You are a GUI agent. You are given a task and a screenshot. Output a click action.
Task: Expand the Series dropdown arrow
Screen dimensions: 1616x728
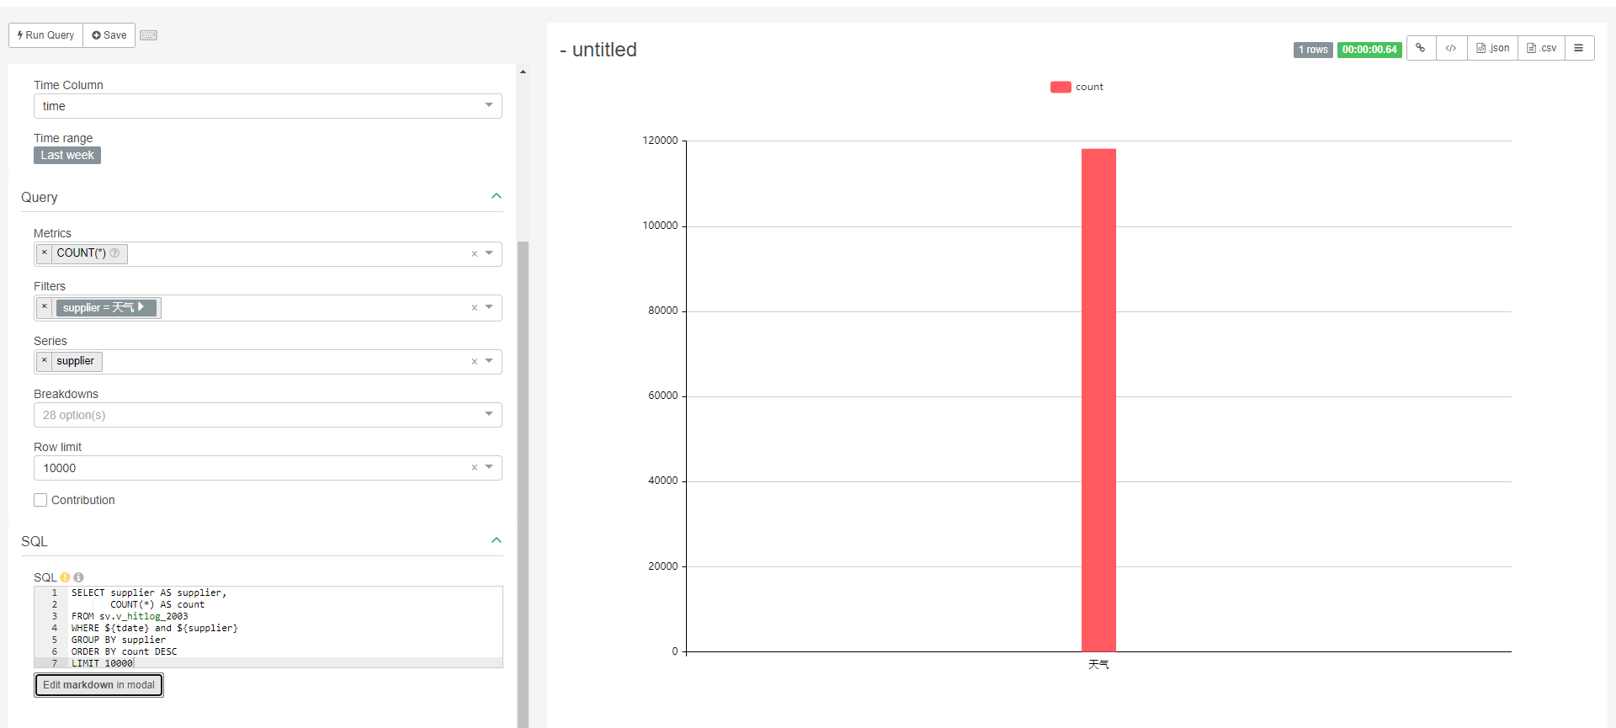pos(489,361)
